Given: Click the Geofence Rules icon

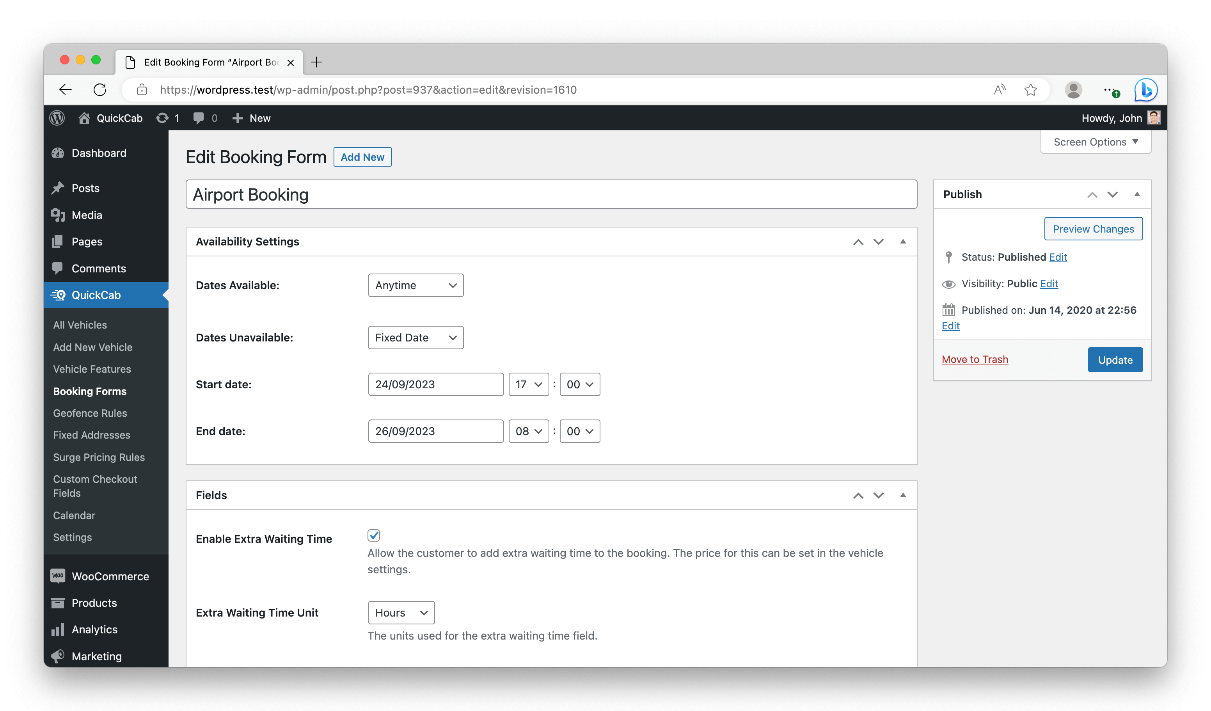Looking at the screenshot, I should click(x=91, y=412).
